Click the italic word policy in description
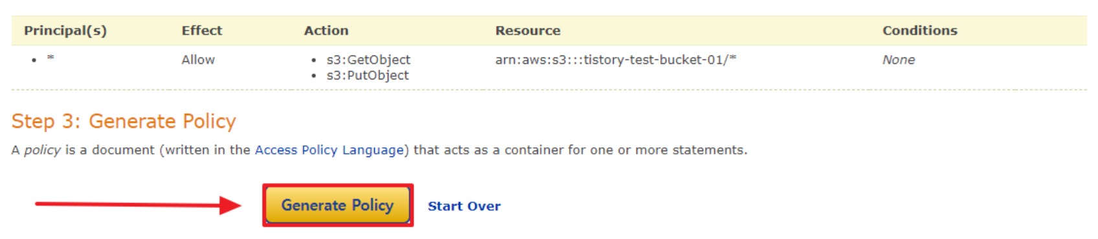The height and width of the screenshot is (239, 1098). (x=42, y=150)
